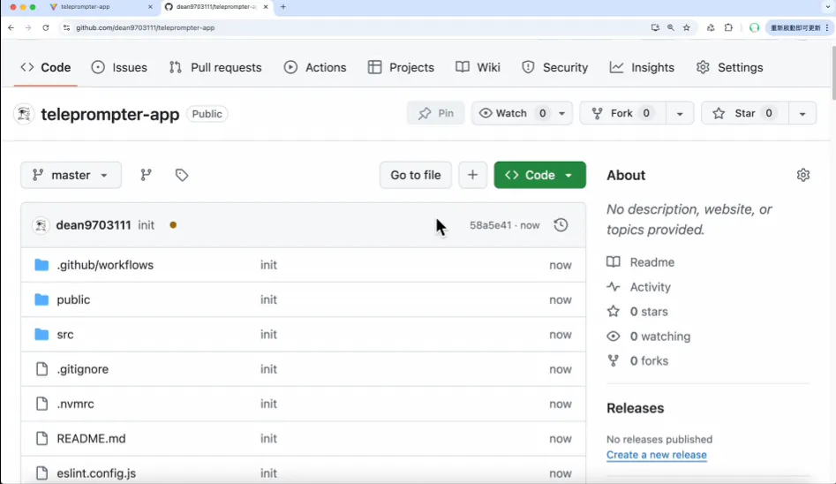The width and height of the screenshot is (836, 484).
Task: Open the master branch selector
Action: [71, 175]
